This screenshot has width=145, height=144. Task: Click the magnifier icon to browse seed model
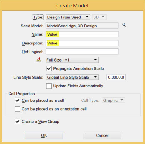124,25
